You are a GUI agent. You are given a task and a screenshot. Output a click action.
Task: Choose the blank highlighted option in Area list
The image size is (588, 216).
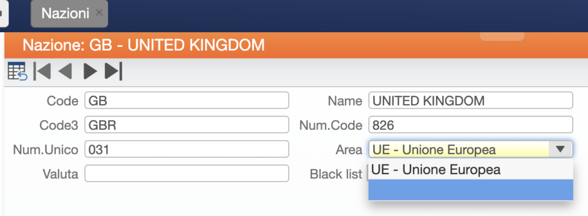pos(471,190)
